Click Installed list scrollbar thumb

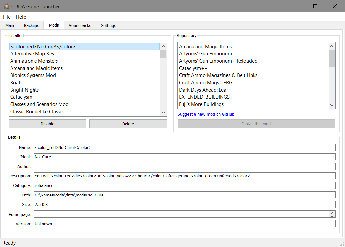click(x=163, y=53)
